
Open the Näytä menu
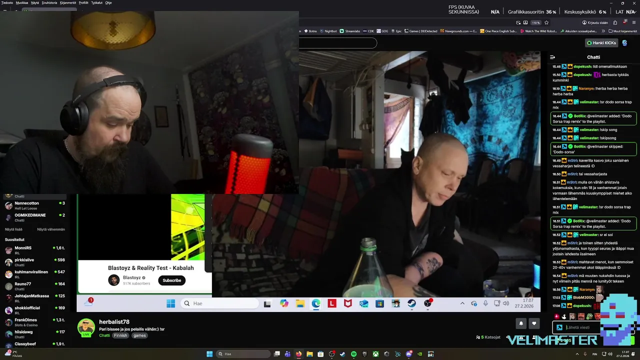pyautogui.click(x=35, y=2)
